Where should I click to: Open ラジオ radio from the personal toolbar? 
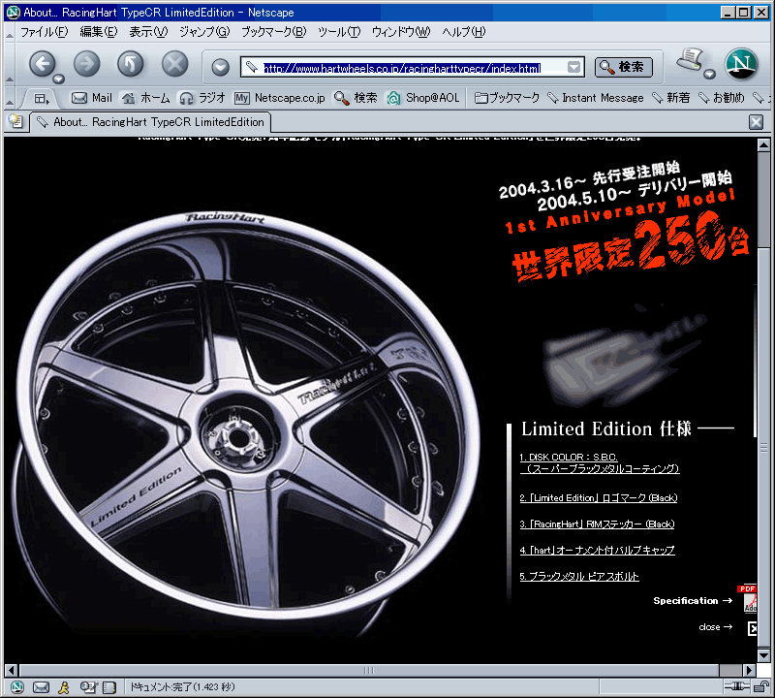[202, 98]
